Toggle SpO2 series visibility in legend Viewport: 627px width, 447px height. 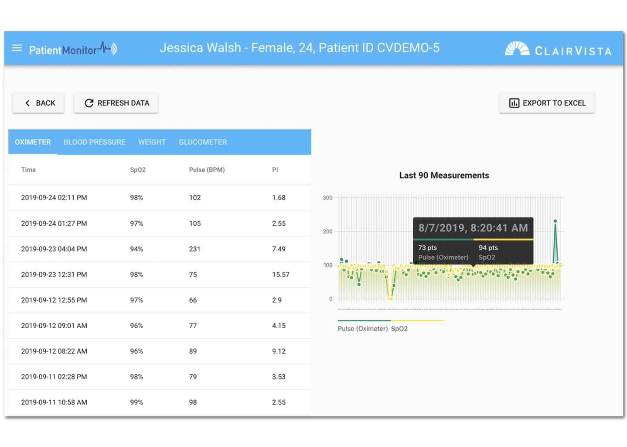pos(399,328)
